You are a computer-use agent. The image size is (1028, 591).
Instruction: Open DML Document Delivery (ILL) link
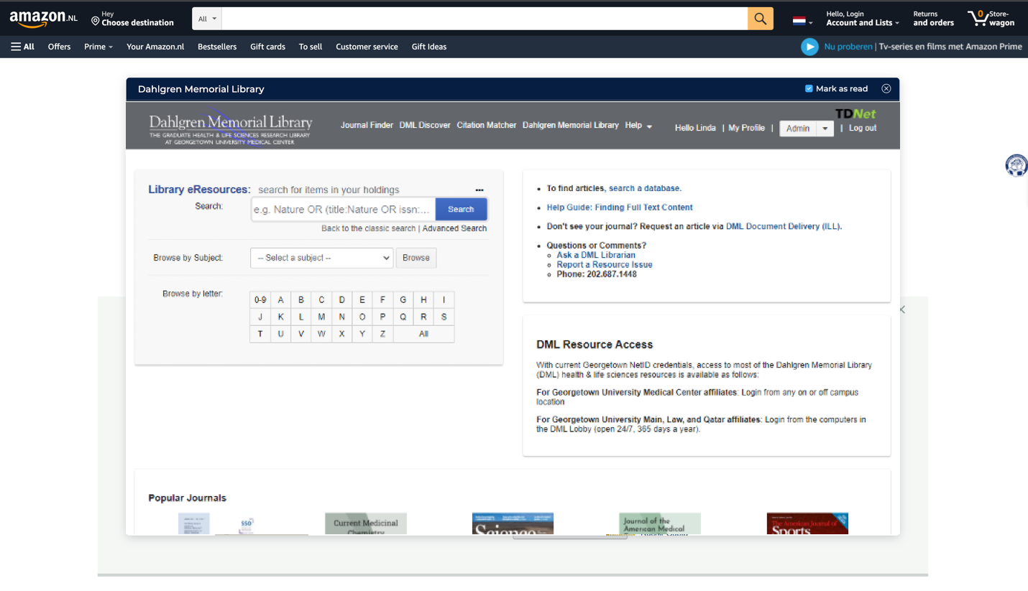coord(783,226)
